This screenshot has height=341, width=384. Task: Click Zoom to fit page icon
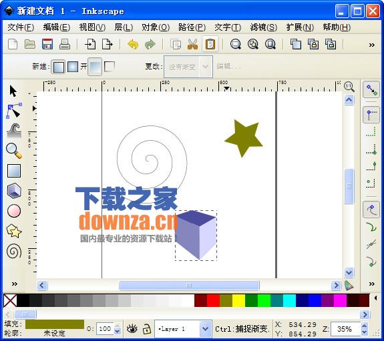pos(270,44)
